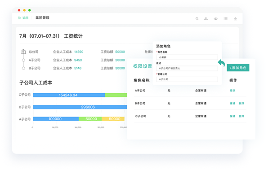Click the 子公司人工成本 chart heading
Viewport: 268px width, 170px height.
(x=36, y=83)
